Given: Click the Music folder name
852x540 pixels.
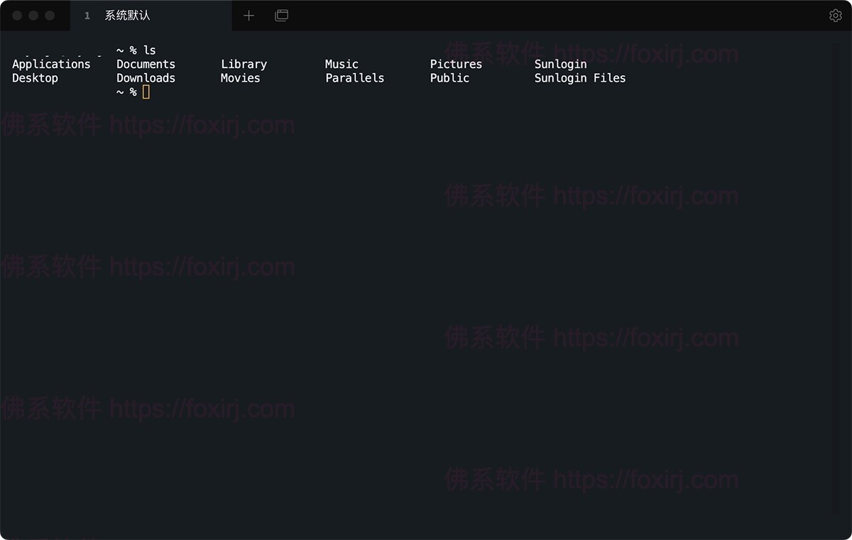Looking at the screenshot, I should tap(341, 64).
